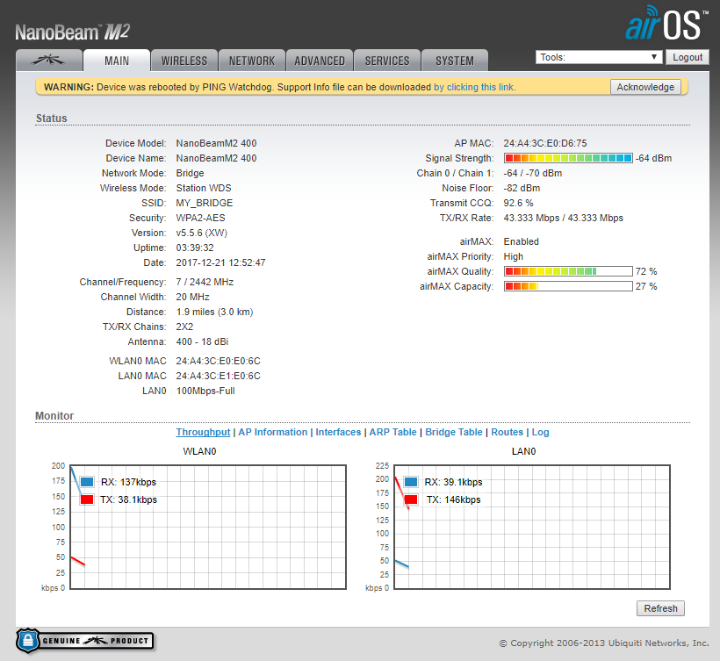Switch to the MAIN tab
This screenshot has width=720, height=661.
117,61
